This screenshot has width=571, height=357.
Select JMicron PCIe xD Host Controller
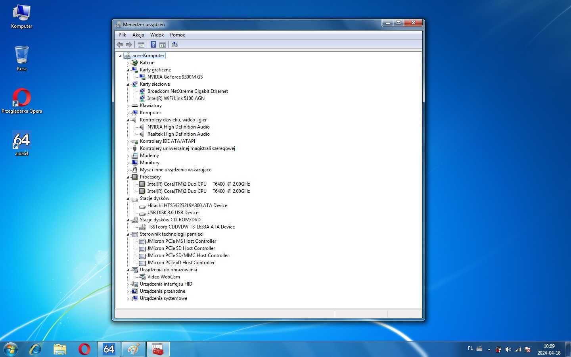[x=181, y=263]
